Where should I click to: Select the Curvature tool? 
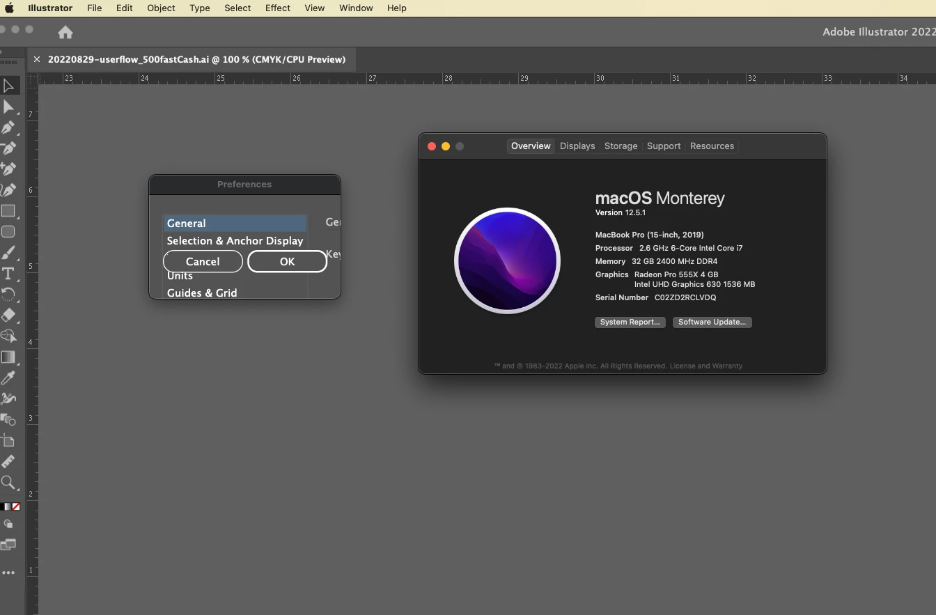pos(8,190)
